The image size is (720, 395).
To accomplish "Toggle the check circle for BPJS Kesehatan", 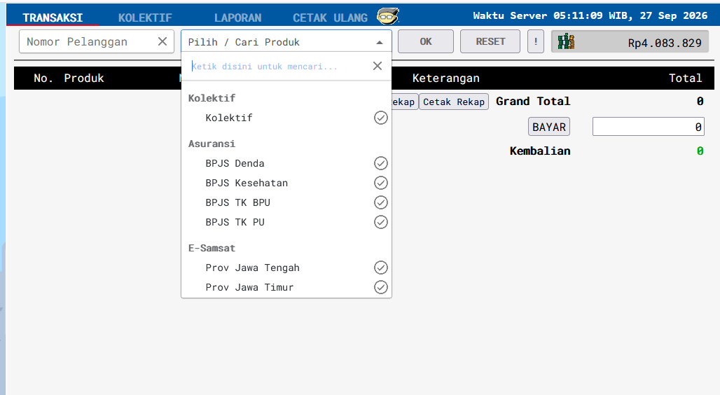I will click(381, 183).
